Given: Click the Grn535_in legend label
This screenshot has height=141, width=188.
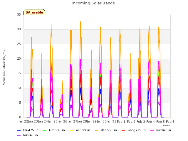Looking at the screenshot, I should tap(57, 130).
